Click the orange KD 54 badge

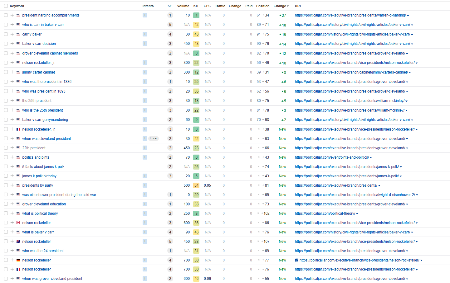pos(196,185)
